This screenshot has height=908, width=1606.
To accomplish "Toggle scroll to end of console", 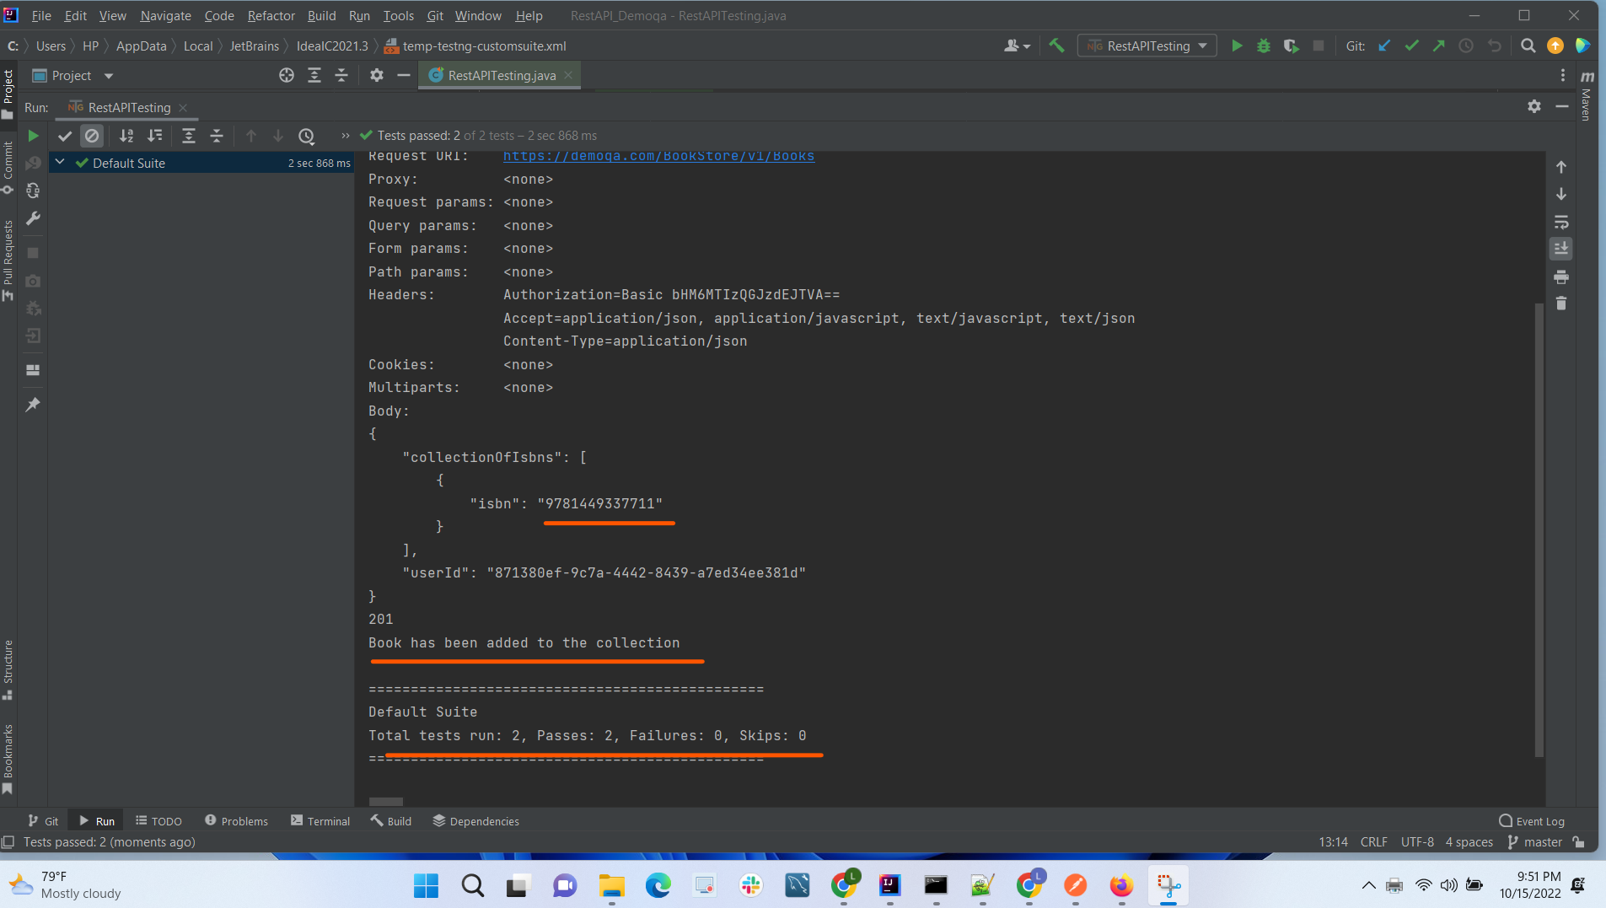I will point(1561,249).
